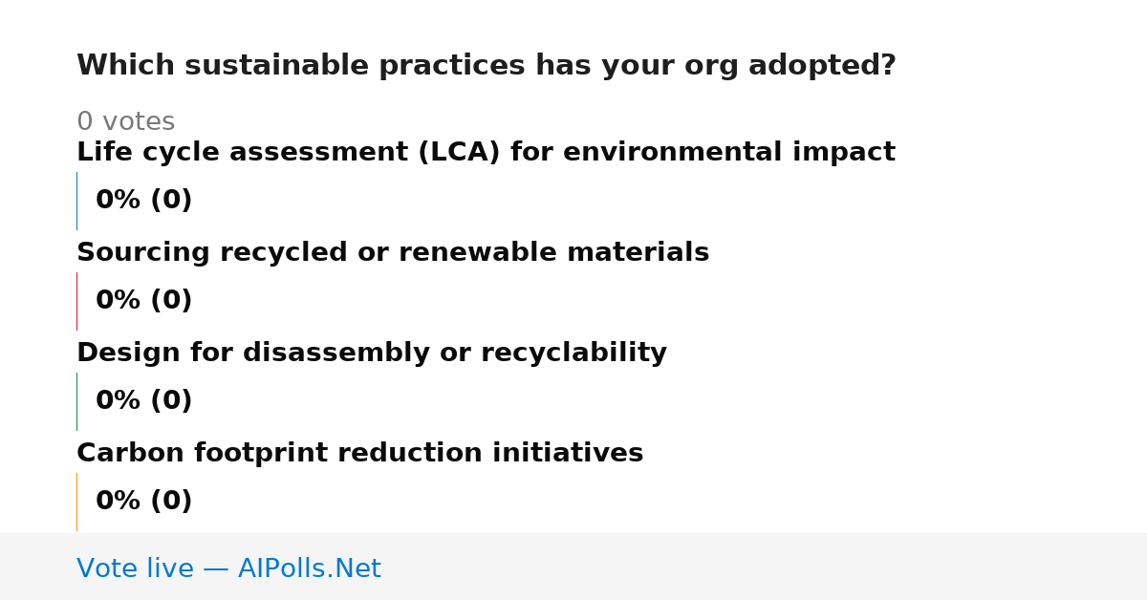Click the word 'Vote live' in the footer

[135, 568]
